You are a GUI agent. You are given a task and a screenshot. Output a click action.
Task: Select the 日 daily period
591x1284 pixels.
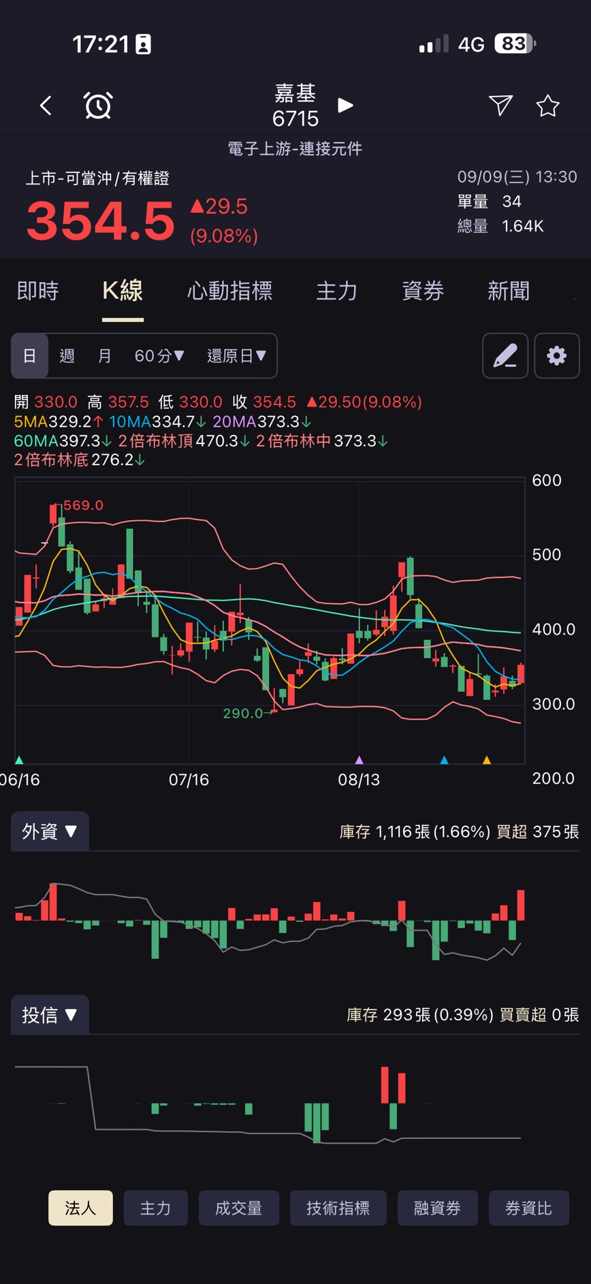(29, 355)
